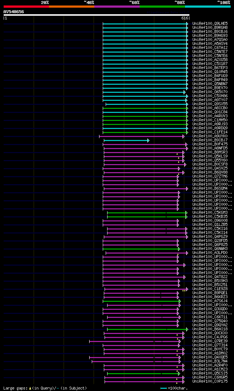Click the green alignment bar of UniRef100_C1FE14
Screen dimensions: 234x391
click(146, 133)
